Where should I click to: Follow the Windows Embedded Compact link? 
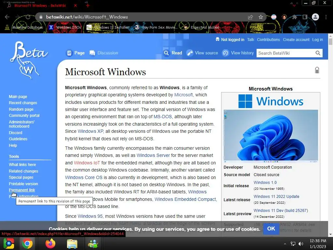tap(185, 200)
